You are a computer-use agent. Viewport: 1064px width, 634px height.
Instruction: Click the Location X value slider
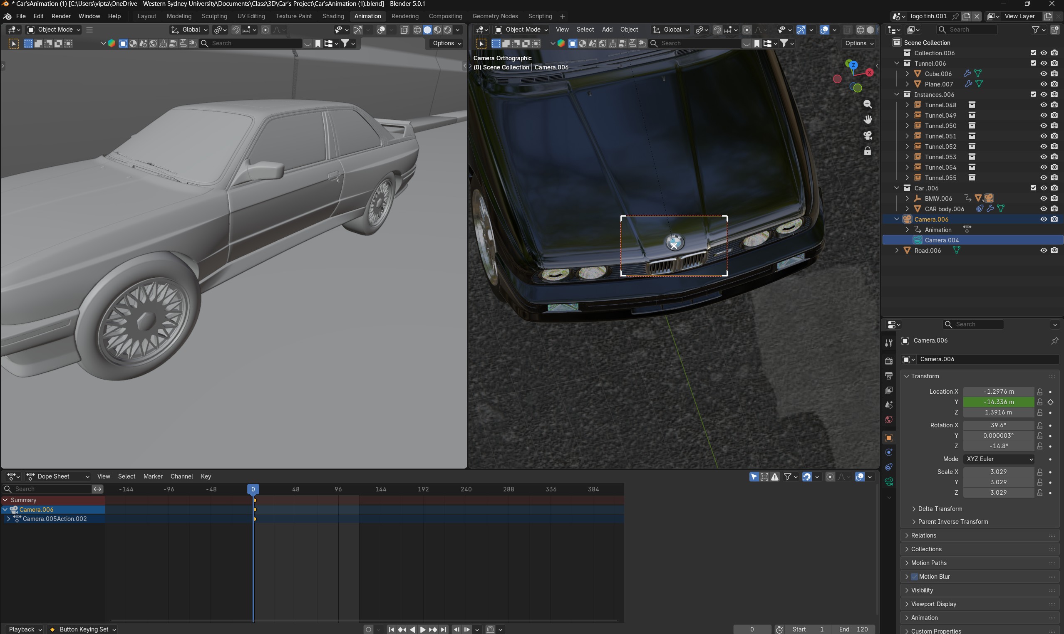coord(999,392)
